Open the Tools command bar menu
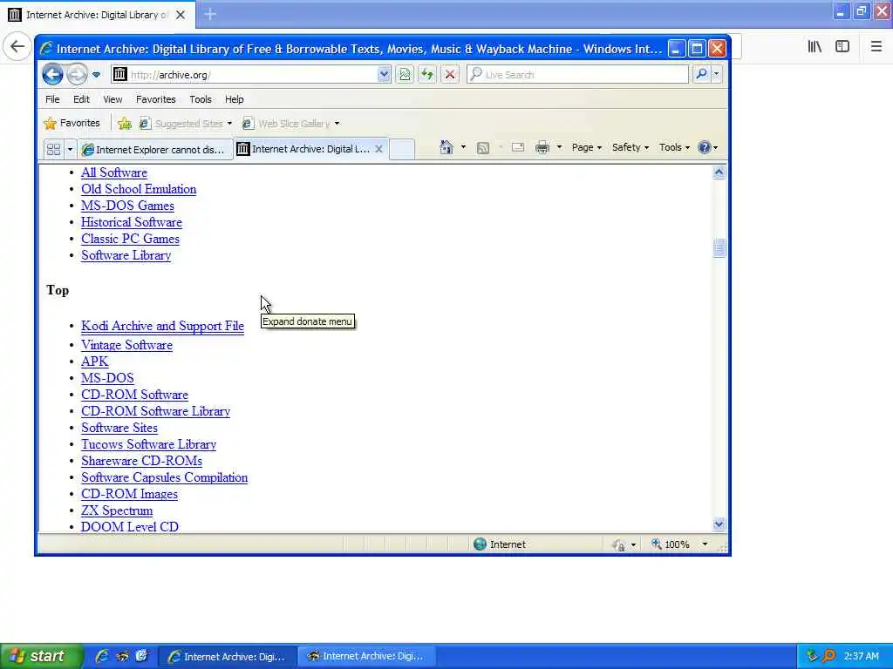The width and height of the screenshot is (893, 669). (x=674, y=147)
